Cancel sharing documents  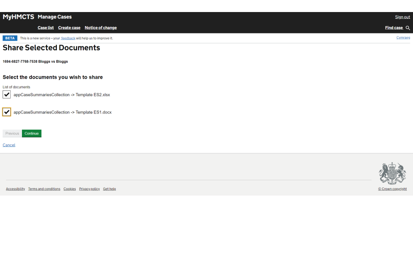9,145
